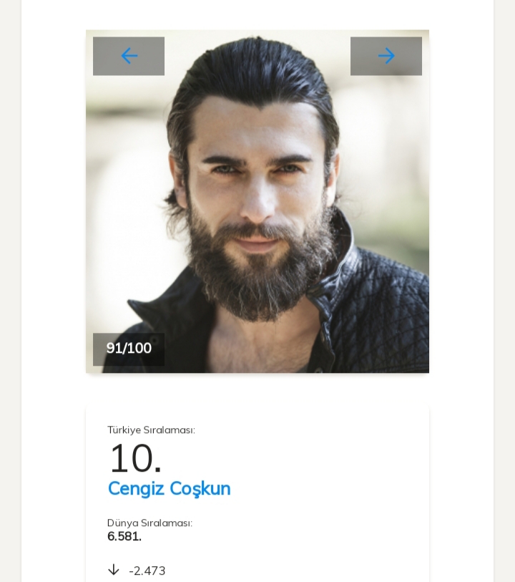Go to the previous photo in slideshow
The image size is (515, 582).
(129, 56)
